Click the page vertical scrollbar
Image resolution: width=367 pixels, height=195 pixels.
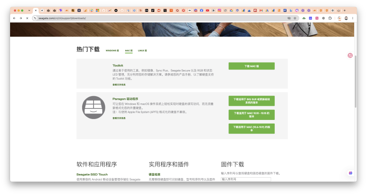point(356,82)
